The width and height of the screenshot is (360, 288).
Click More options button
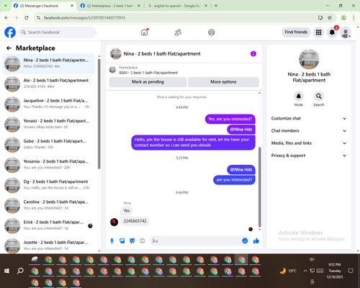click(x=223, y=82)
